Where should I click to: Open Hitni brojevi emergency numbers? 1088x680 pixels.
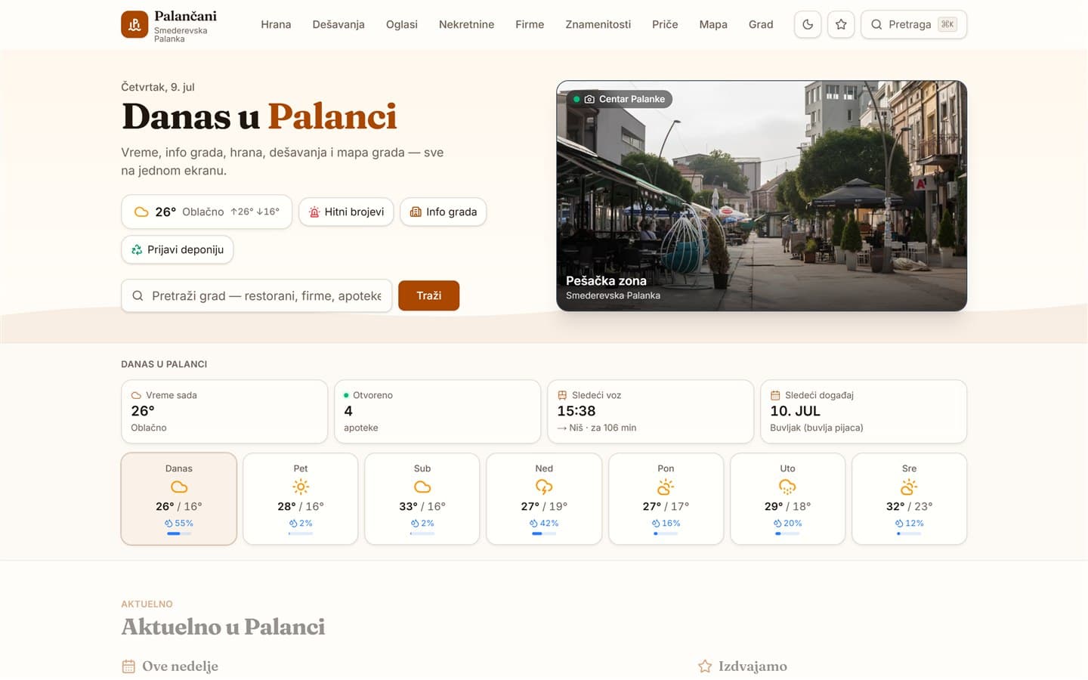coord(346,212)
